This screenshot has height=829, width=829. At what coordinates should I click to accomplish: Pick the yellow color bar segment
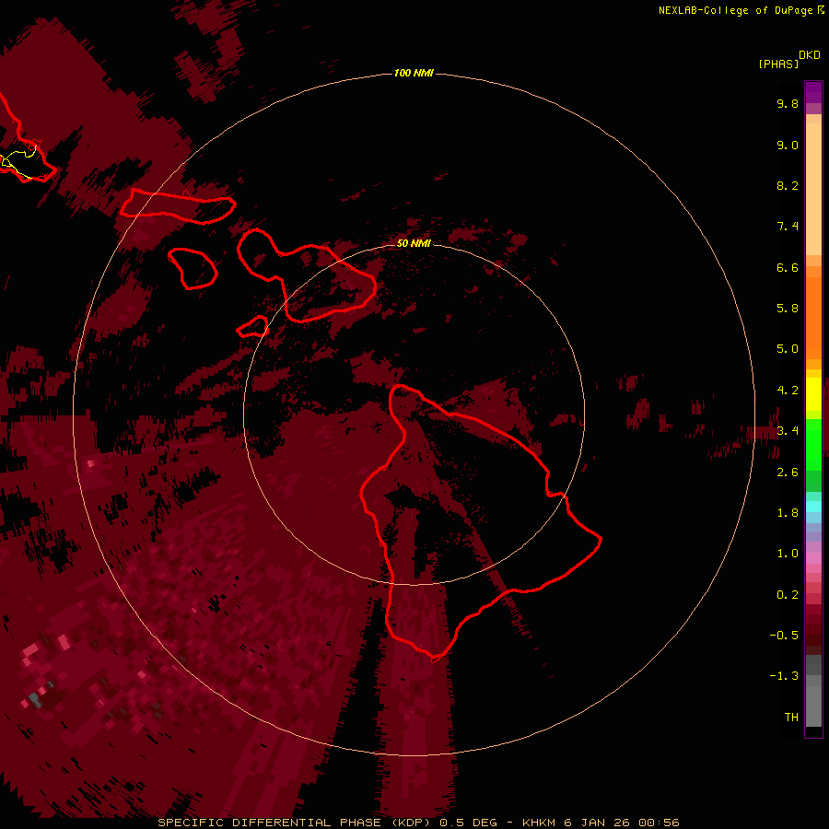(813, 394)
